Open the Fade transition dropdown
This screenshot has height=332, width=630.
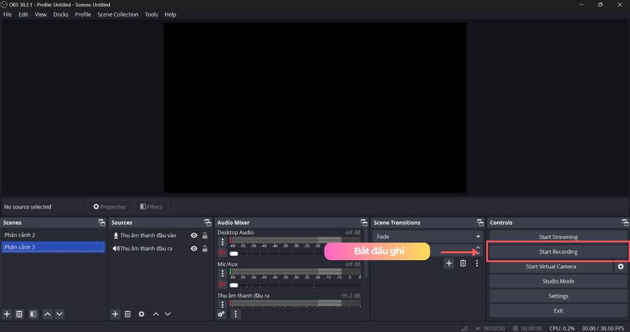[478, 237]
